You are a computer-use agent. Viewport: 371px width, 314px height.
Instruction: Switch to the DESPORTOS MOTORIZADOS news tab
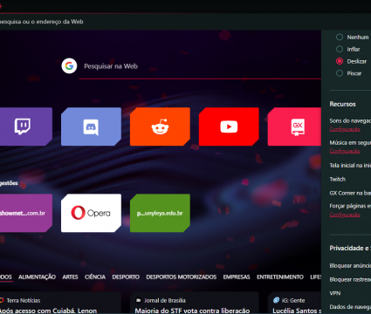[182, 277]
